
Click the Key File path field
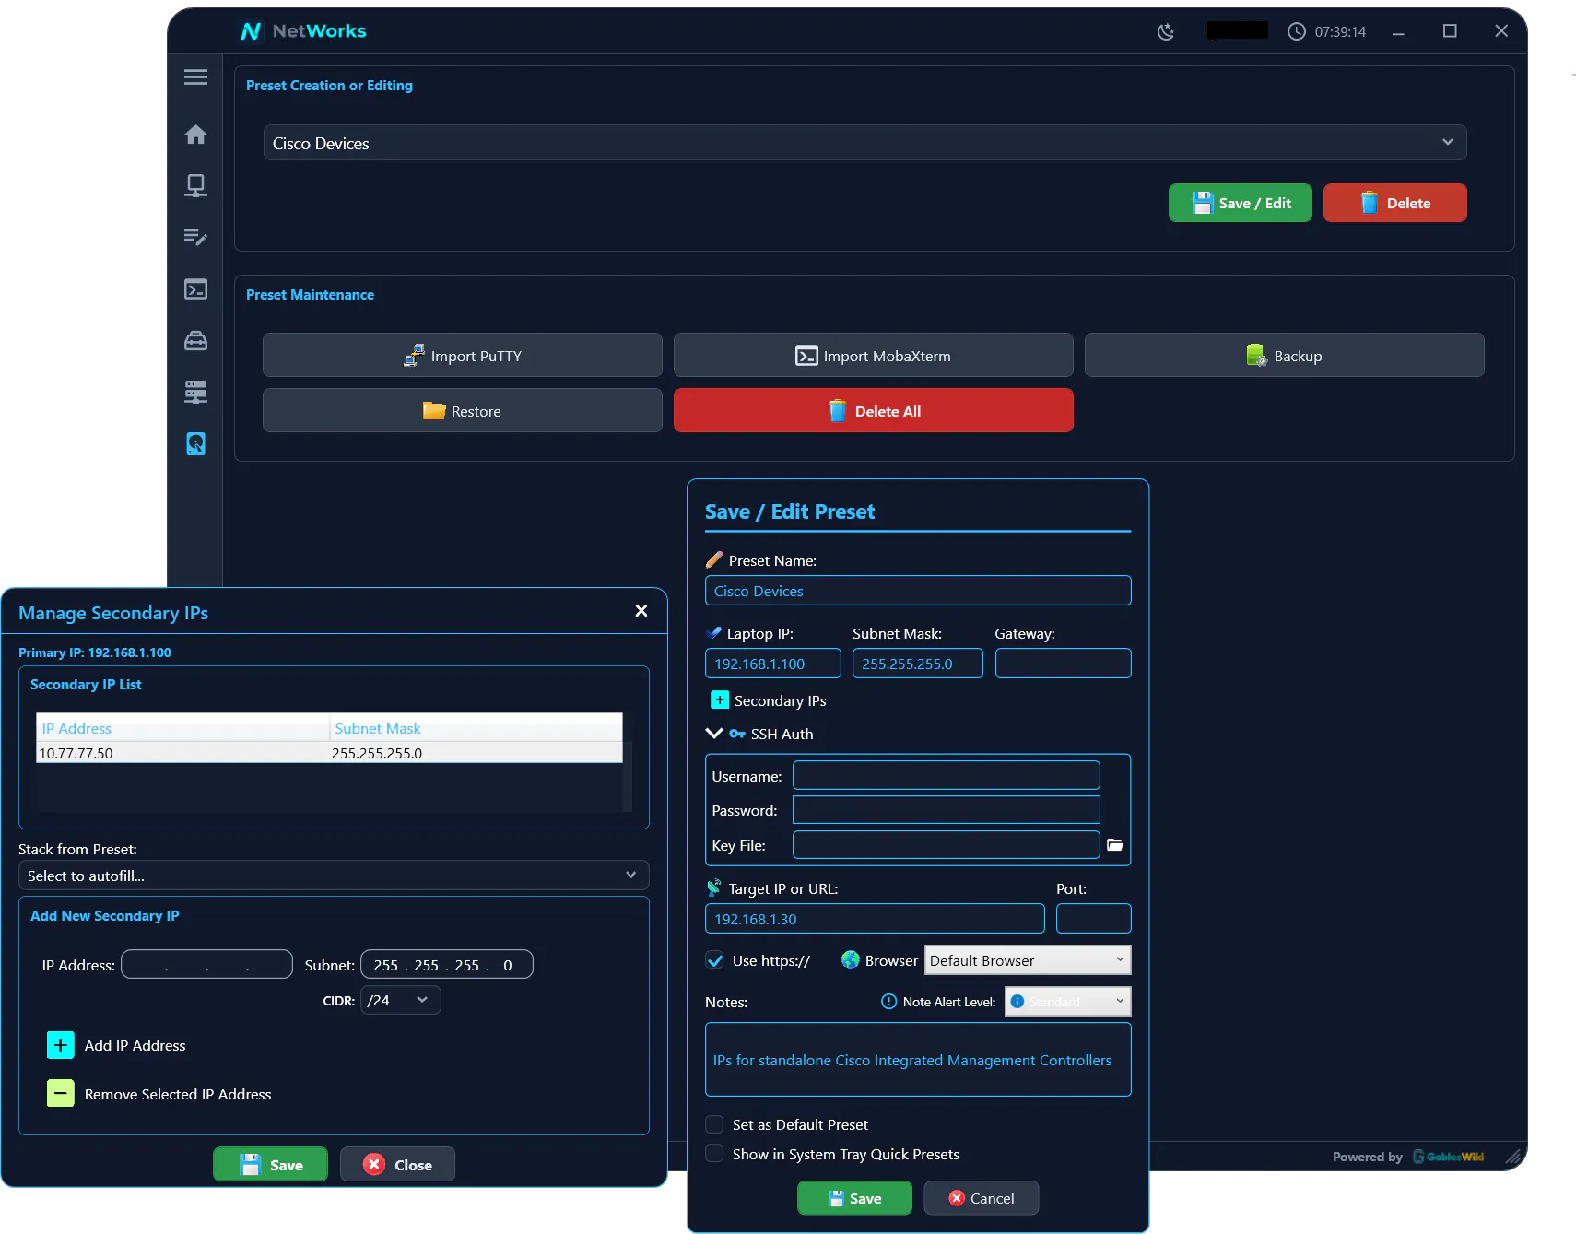point(947,845)
